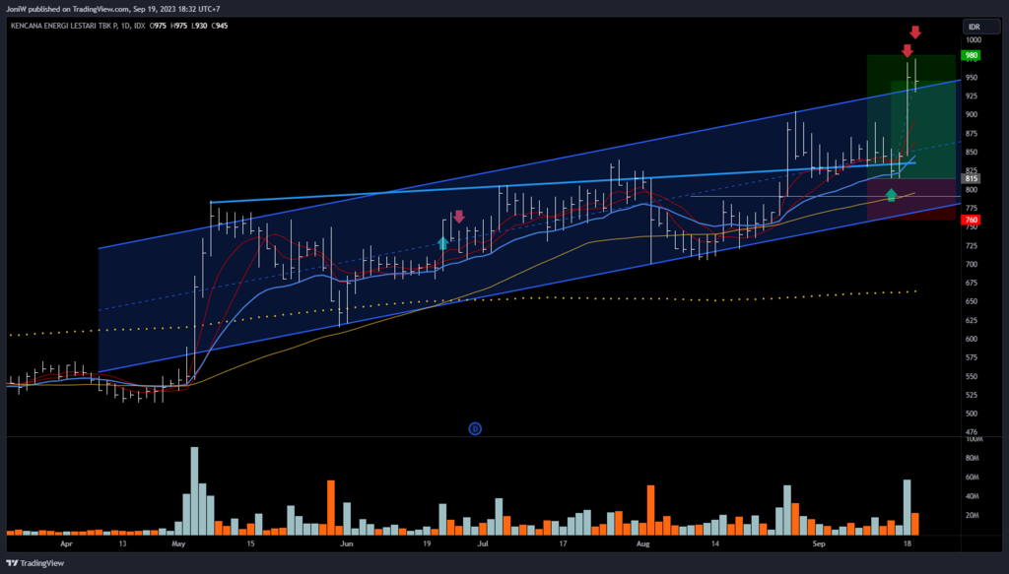
Task: Click the gray 815 entry price label
Action: point(972,178)
